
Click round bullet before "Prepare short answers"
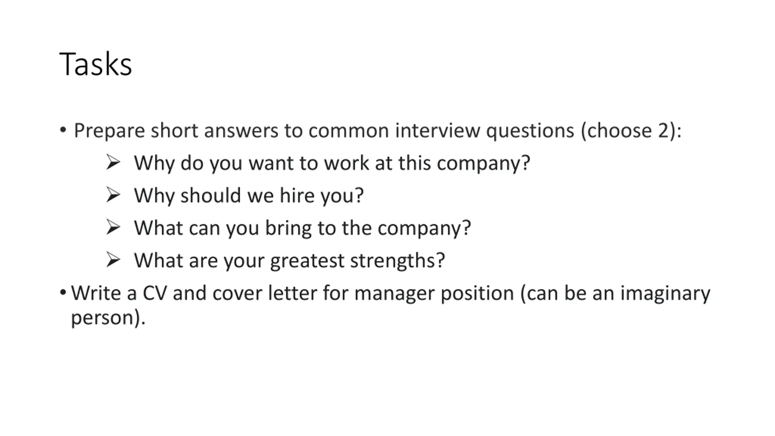63,130
